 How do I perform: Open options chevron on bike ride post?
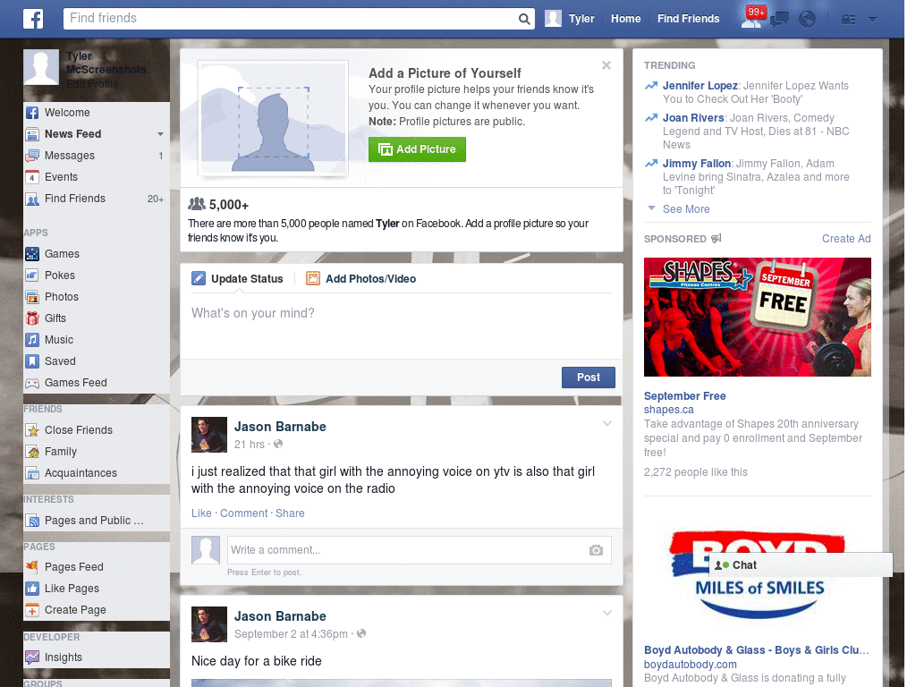point(607,613)
